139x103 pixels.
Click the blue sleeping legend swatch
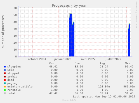[5, 67]
